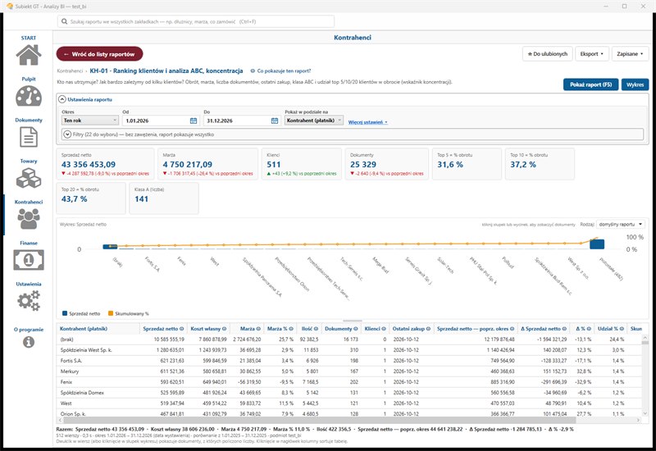Click the Marża 4 750 217,09 card

pyautogui.click(x=208, y=164)
